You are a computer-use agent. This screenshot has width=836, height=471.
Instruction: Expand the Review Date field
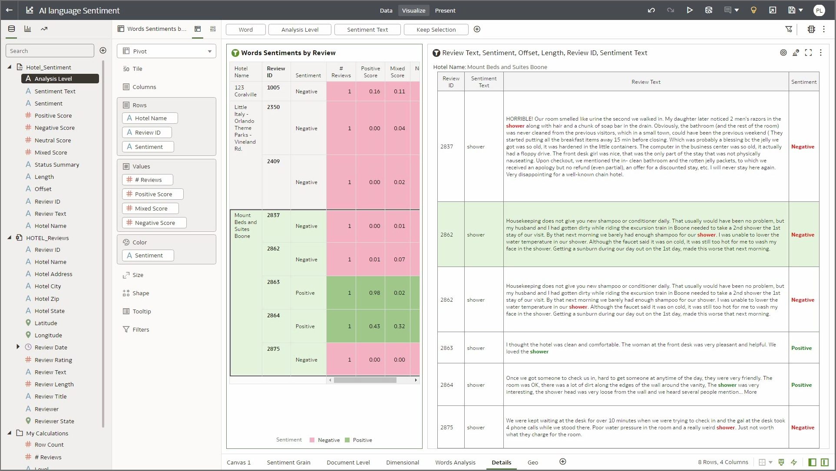(x=17, y=347)
